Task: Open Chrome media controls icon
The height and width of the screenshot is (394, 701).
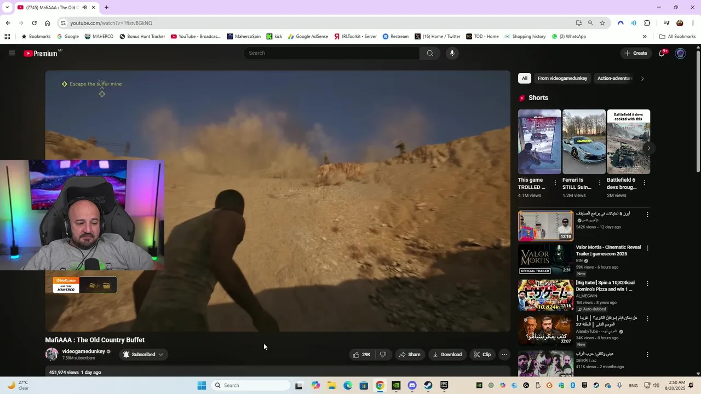Action: coord(666,23)
